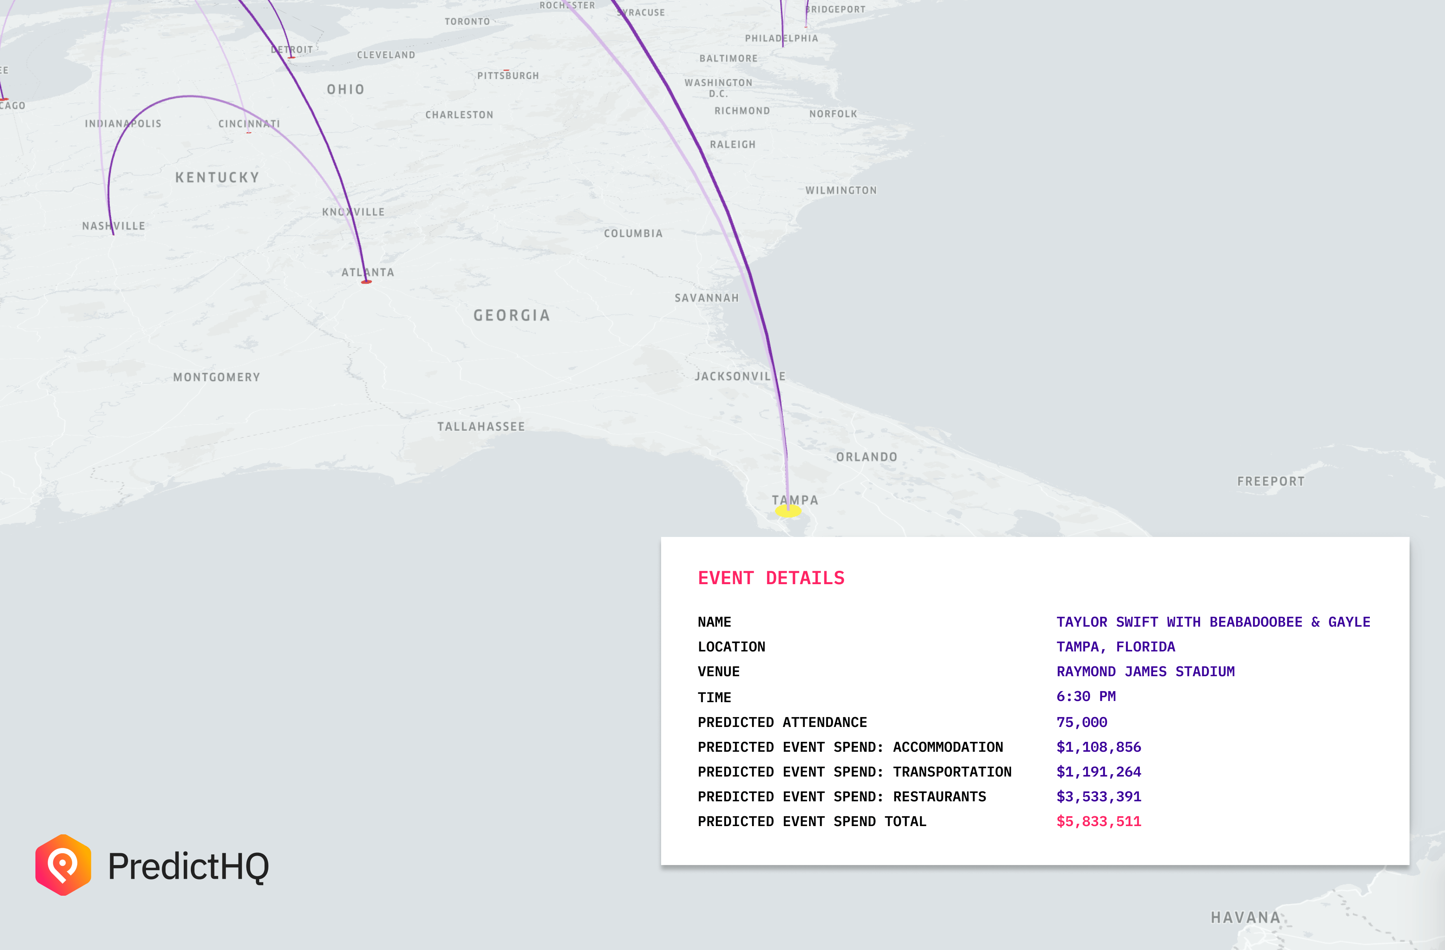This screenshot has height=950, width=1445.
Task: Click the PredictHQ hexagon logo icon
Action: click(63, 864)
